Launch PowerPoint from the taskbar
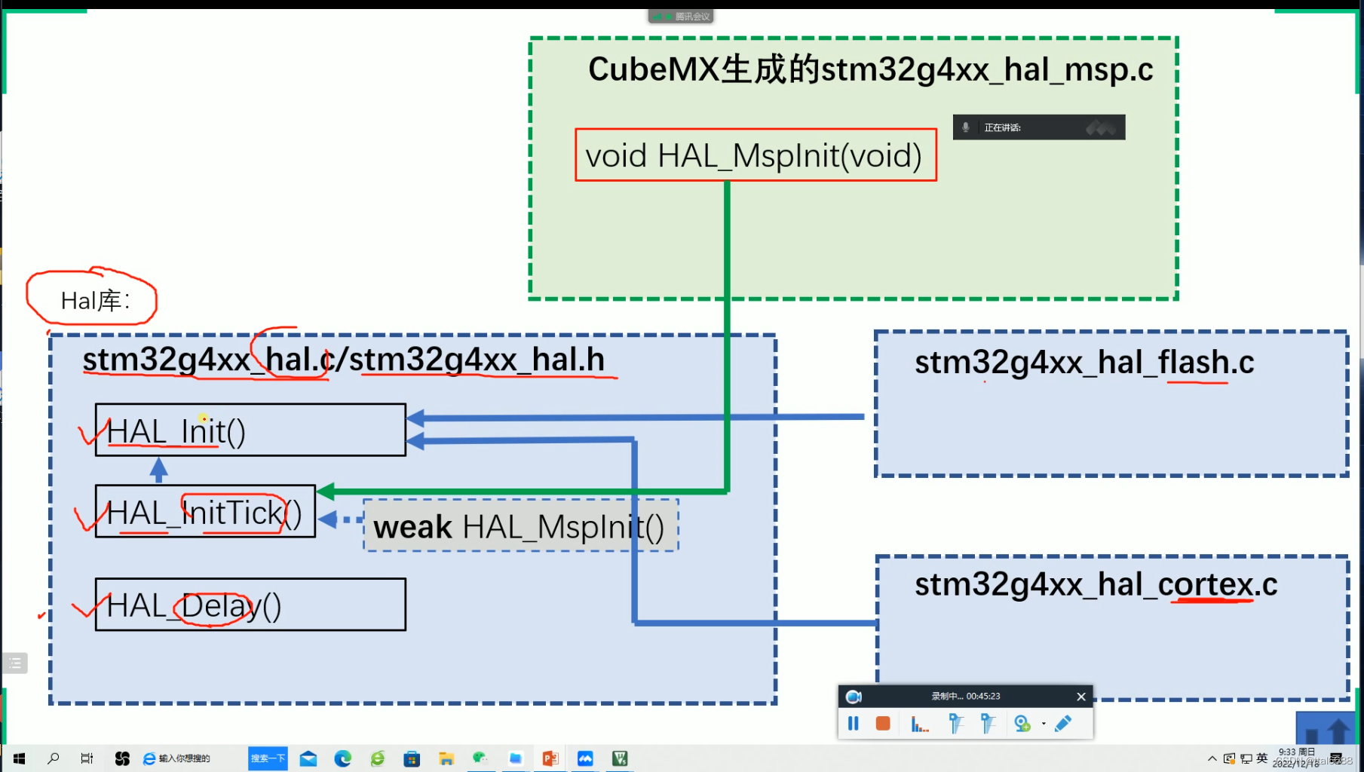Viewport: 1364px width, 772px height. [x=550, y=758]
